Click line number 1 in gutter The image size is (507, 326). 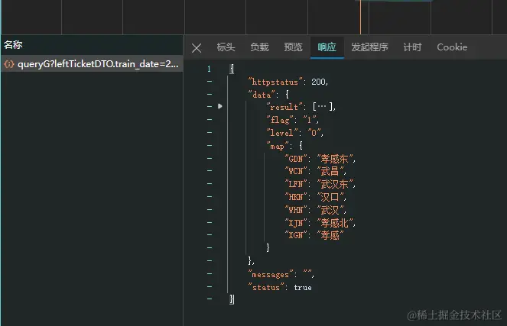click(209, 69)
